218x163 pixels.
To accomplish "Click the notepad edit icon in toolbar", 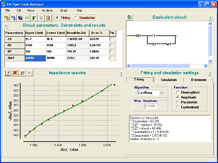I will tap(48, 18).
